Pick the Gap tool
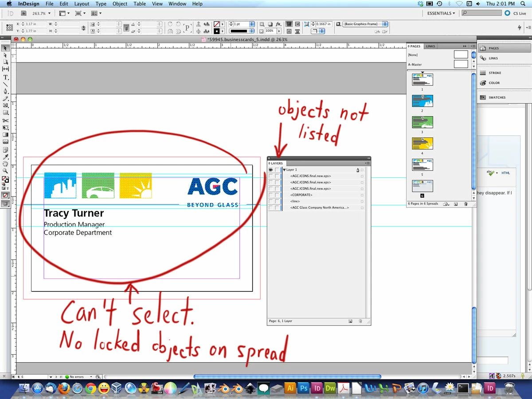The image size is (532, 399). coord(5,69)
